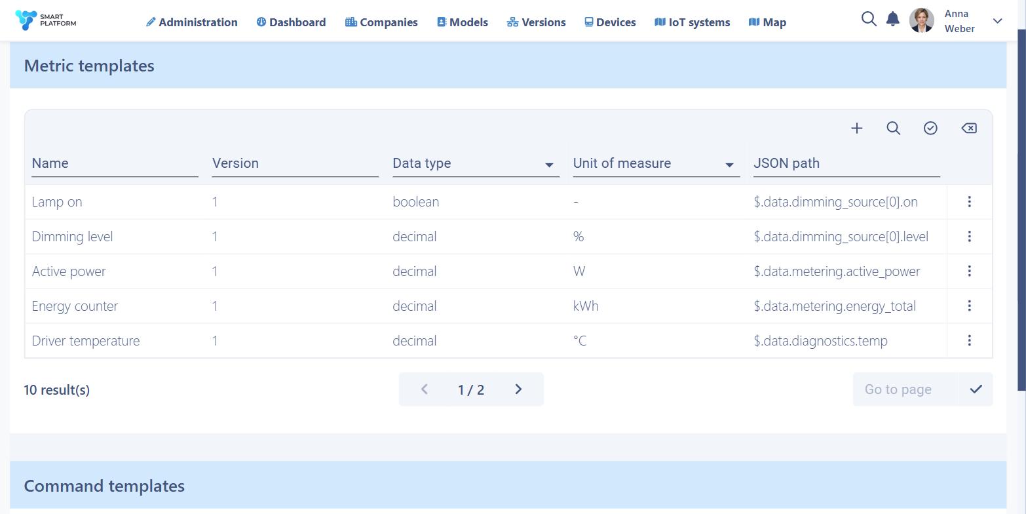1026x514 pixels.
Task: Click the 1 / 2 page indicator
Action: [x=471, y=390]
